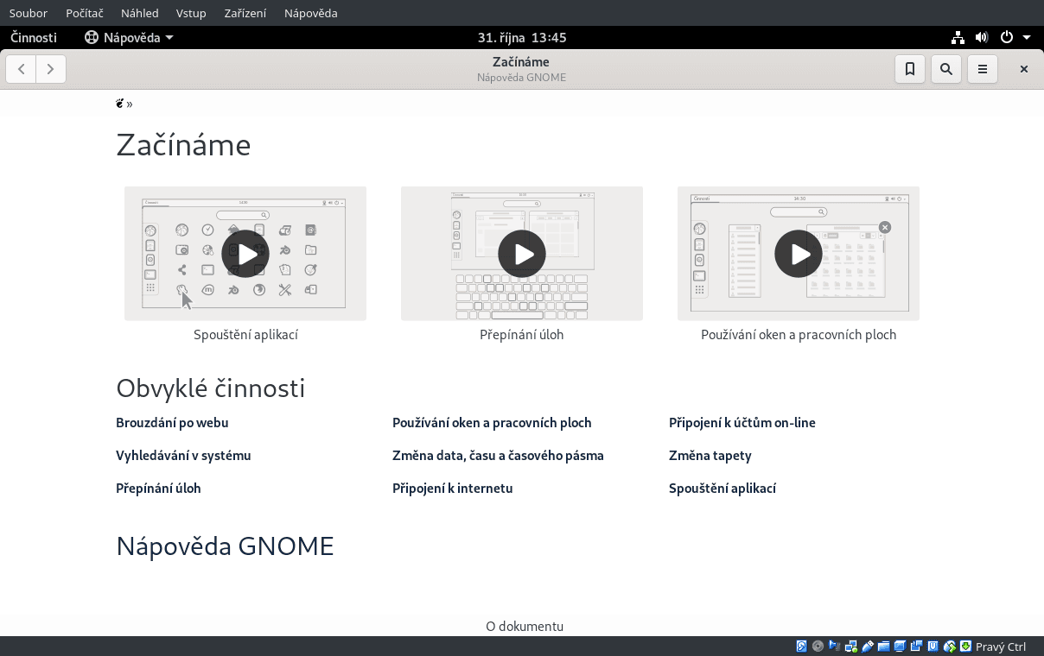Click Pravý Ctrl host key label
Image resolution: width=1044 pixels, height=656 pixels.
[1001, 647]
